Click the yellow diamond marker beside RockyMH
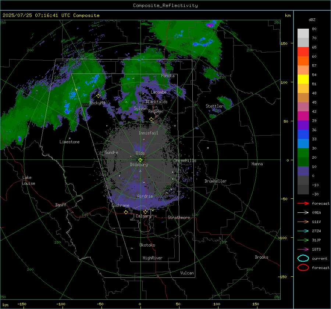The width and height of the screenshot is (331, 309). pos(98,96)
